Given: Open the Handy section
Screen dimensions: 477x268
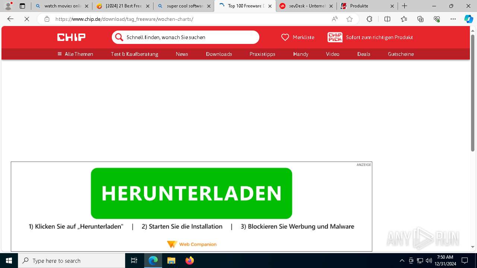Looking at the screenshot, I should [x=301, y=54].
